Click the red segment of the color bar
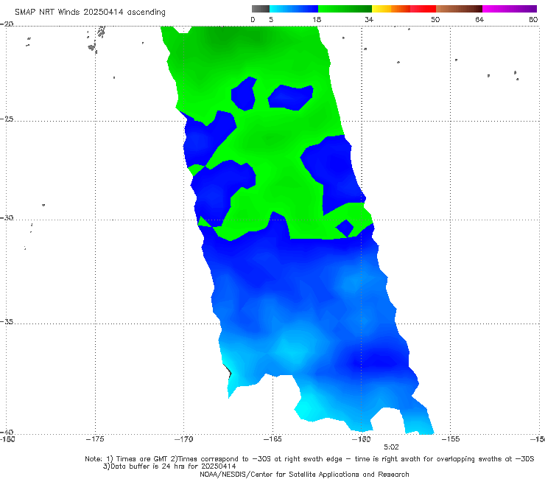The height and width of the screenshot is (479, 545). pyautogui.click(x=423, y=9)
